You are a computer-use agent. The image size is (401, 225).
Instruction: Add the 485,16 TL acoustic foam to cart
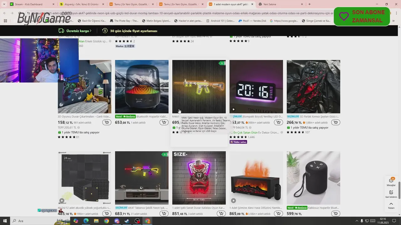[107, 213]
